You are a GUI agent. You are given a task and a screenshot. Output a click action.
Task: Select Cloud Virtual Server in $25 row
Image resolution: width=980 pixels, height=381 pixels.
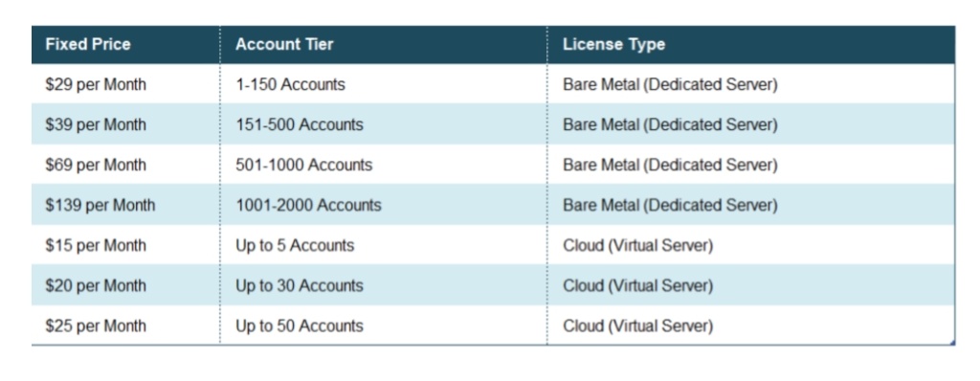pyautogui.click(x=750, y=325)
